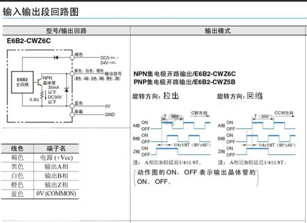The width and height of the screenshot is (307, 223).
Task: Click the 输出Z相 table cell
Action: pos(56,185)
